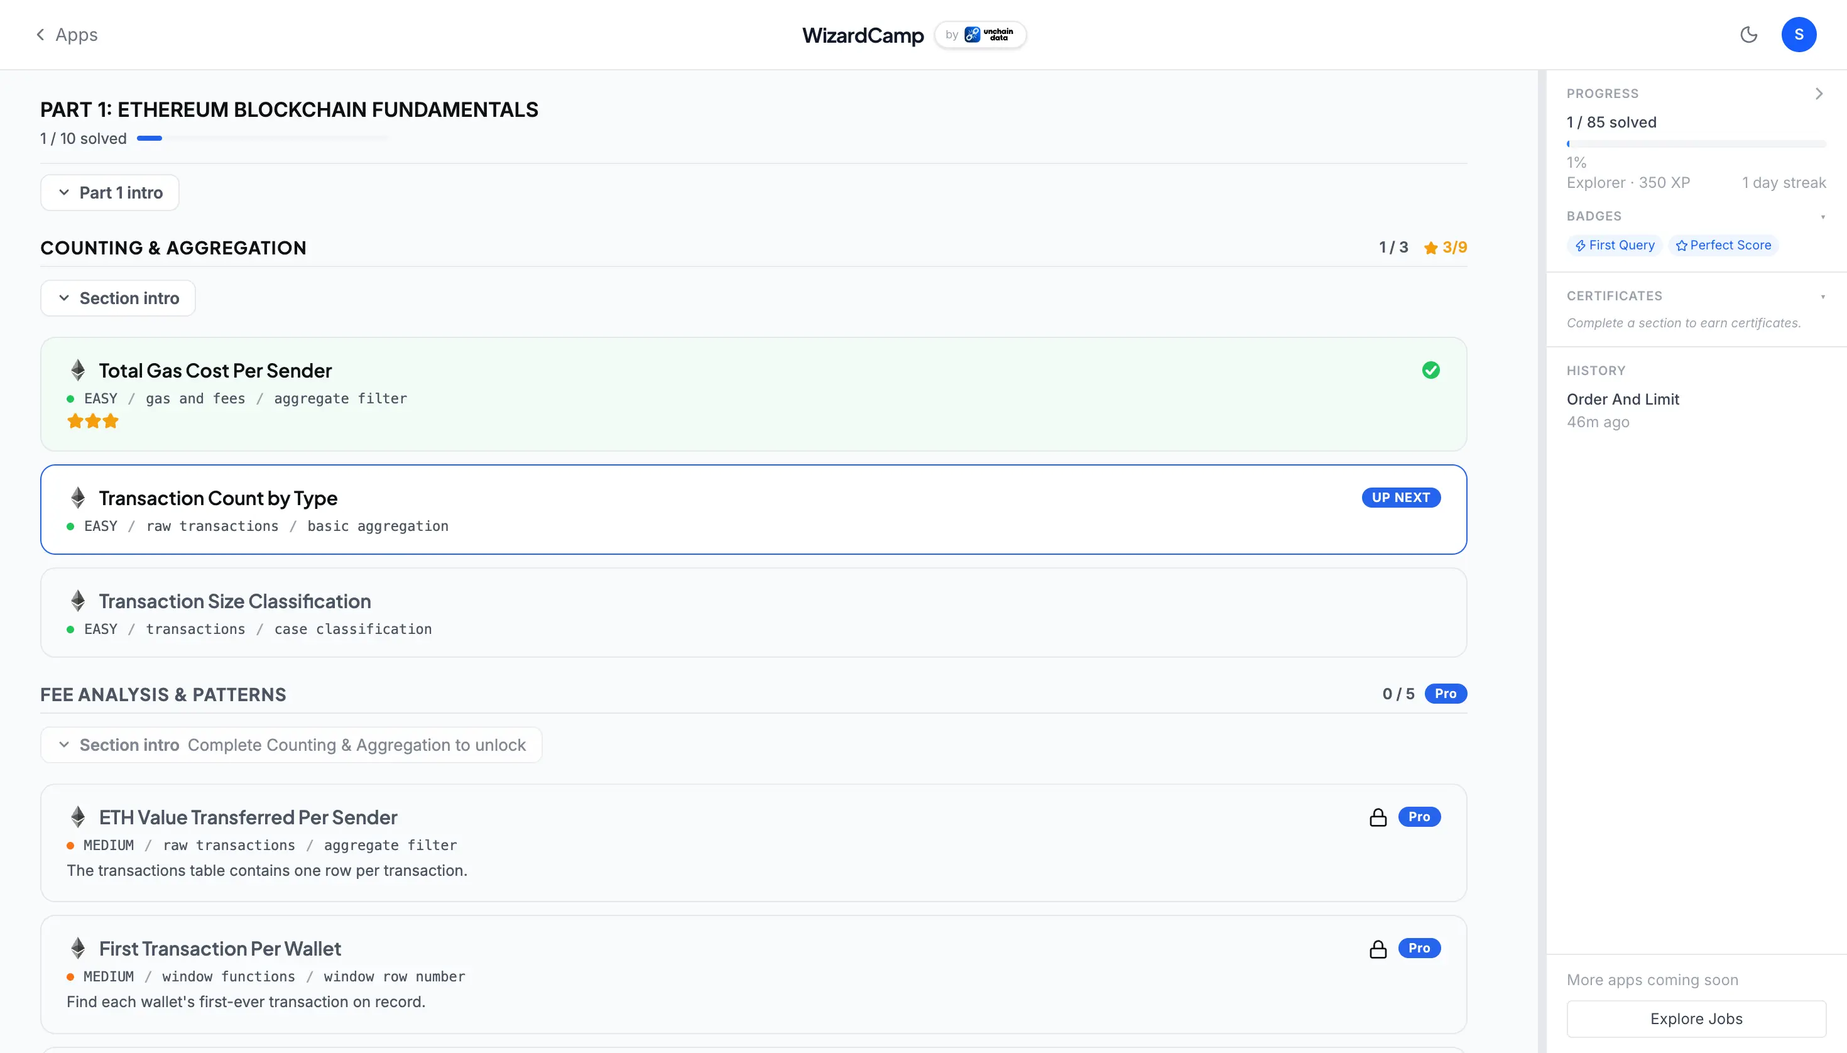Click Pro badge on First Transaction Per Wallet
The image size is (1847, 1053).
pos(1419,948)
